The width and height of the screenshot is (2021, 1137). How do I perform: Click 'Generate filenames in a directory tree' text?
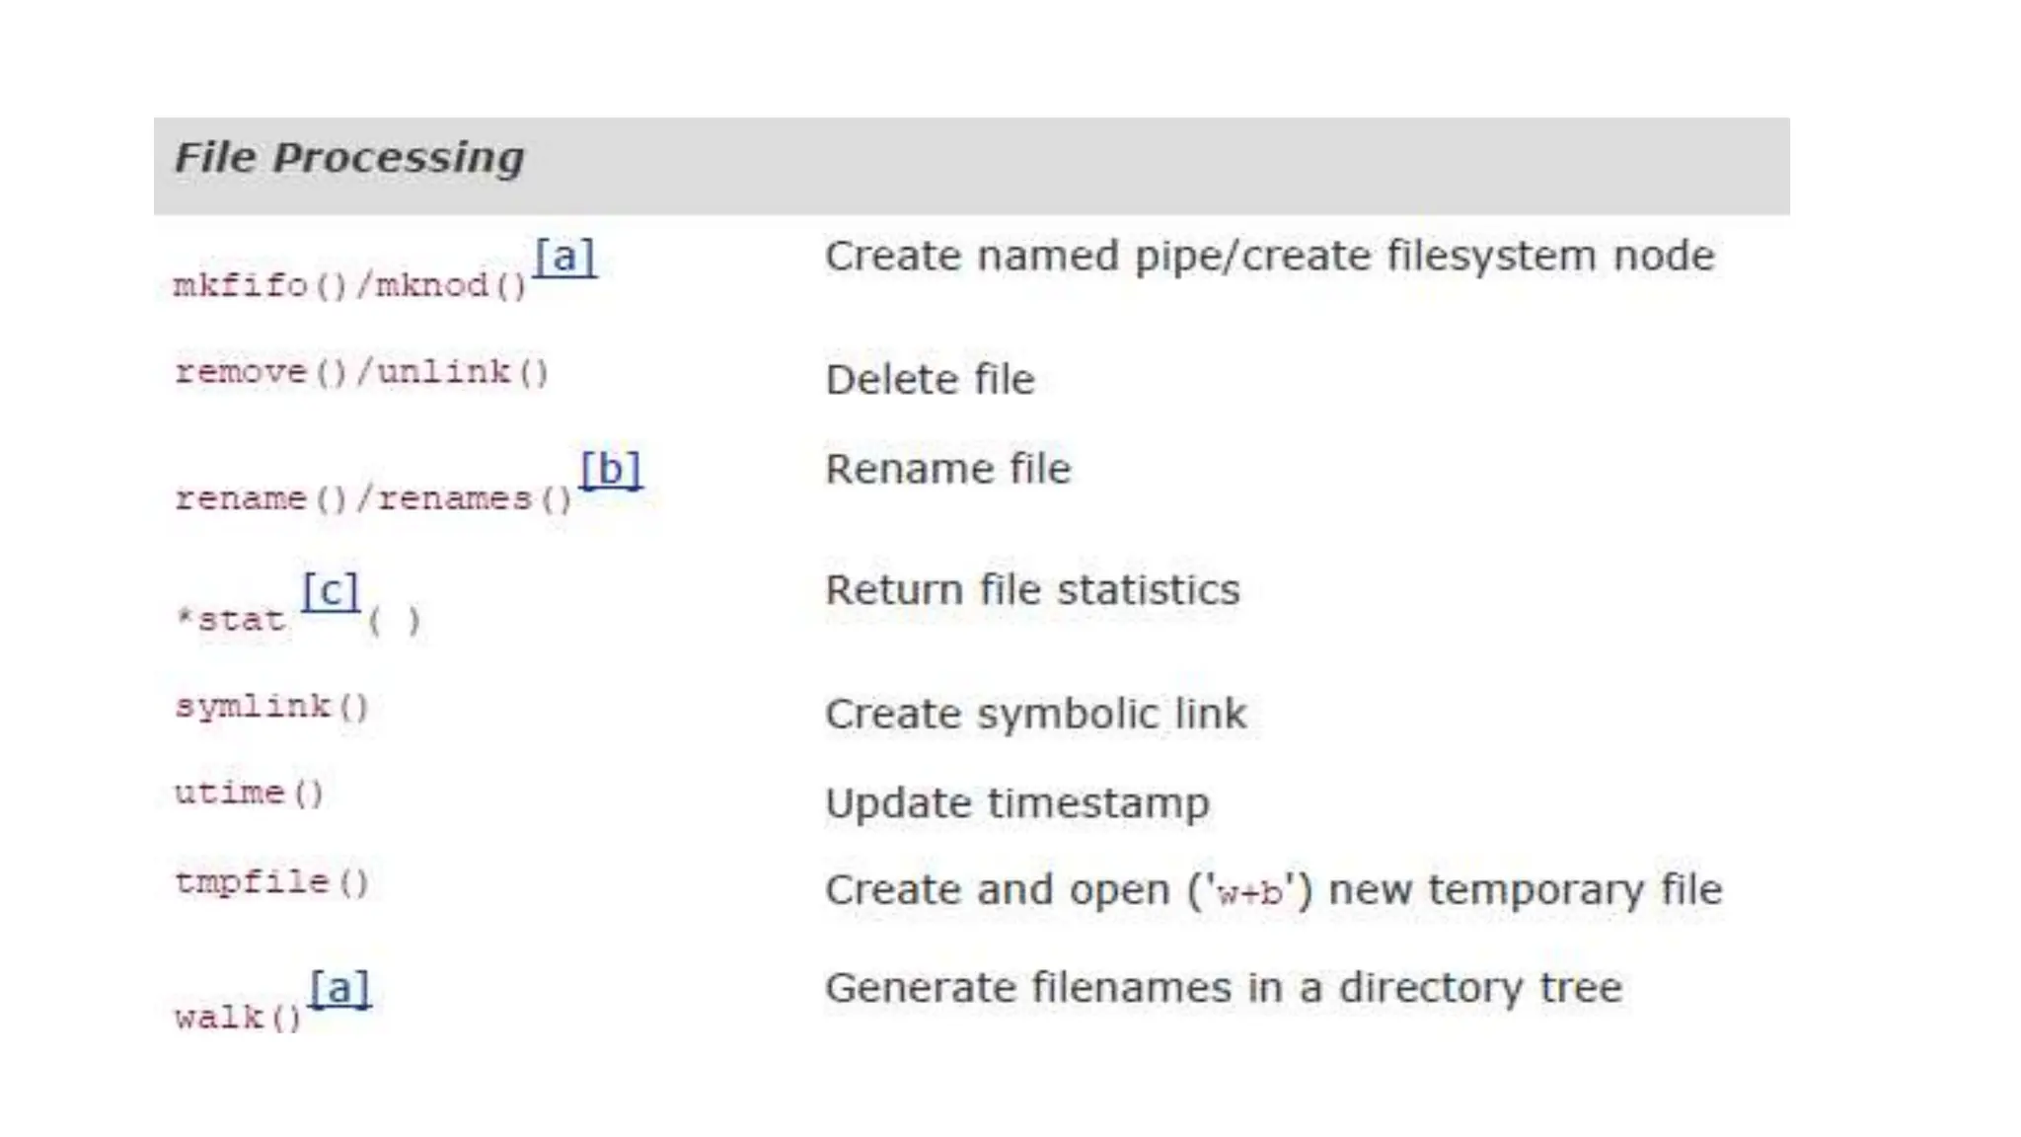[1224, 988]
